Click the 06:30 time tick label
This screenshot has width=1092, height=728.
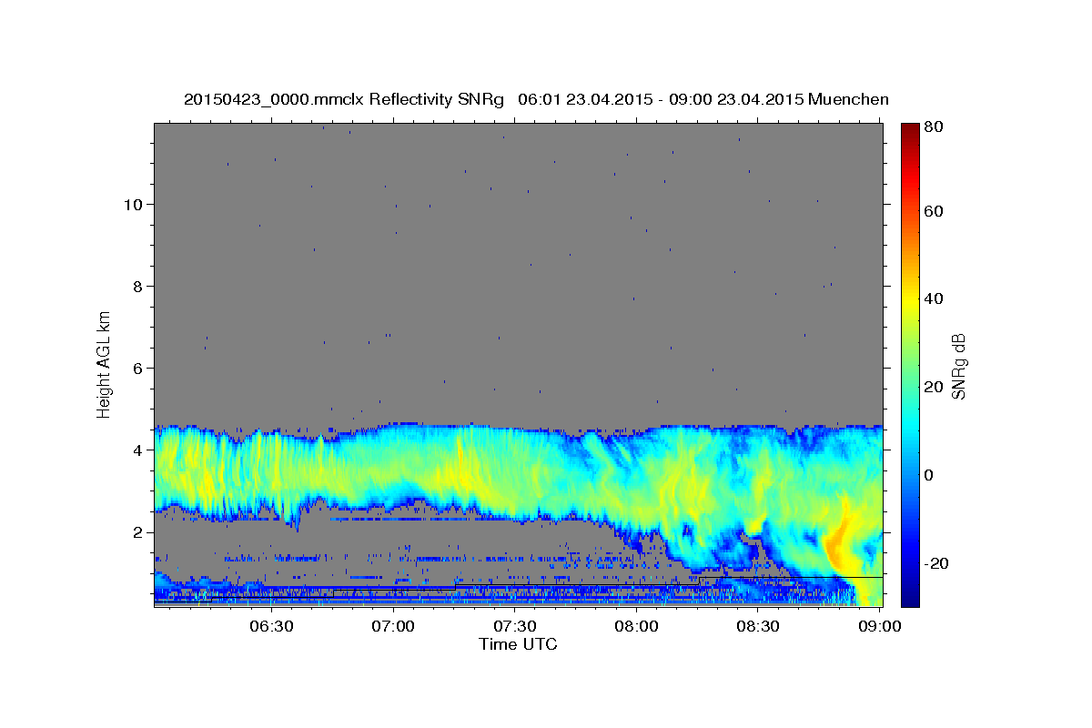(271, 627)
